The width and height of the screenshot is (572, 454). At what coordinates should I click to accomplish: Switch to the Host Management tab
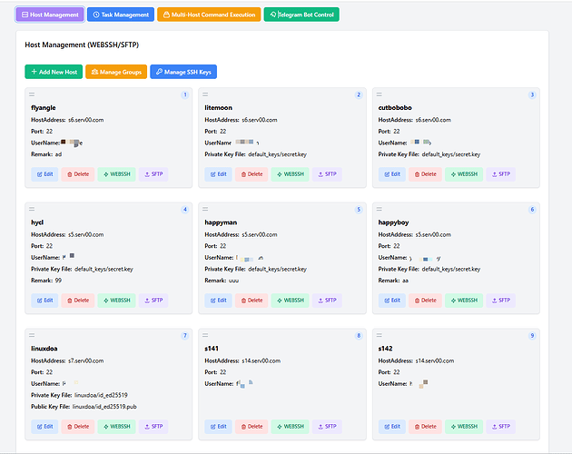(50, 15)
